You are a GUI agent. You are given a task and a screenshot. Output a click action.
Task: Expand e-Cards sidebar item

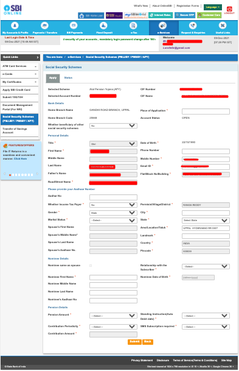(19, 74)
